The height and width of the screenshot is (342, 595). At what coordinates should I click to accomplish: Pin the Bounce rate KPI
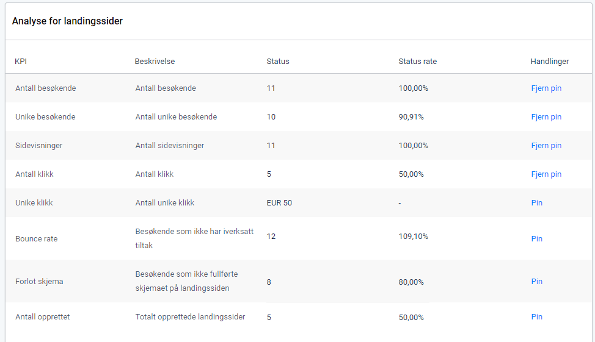536,238
